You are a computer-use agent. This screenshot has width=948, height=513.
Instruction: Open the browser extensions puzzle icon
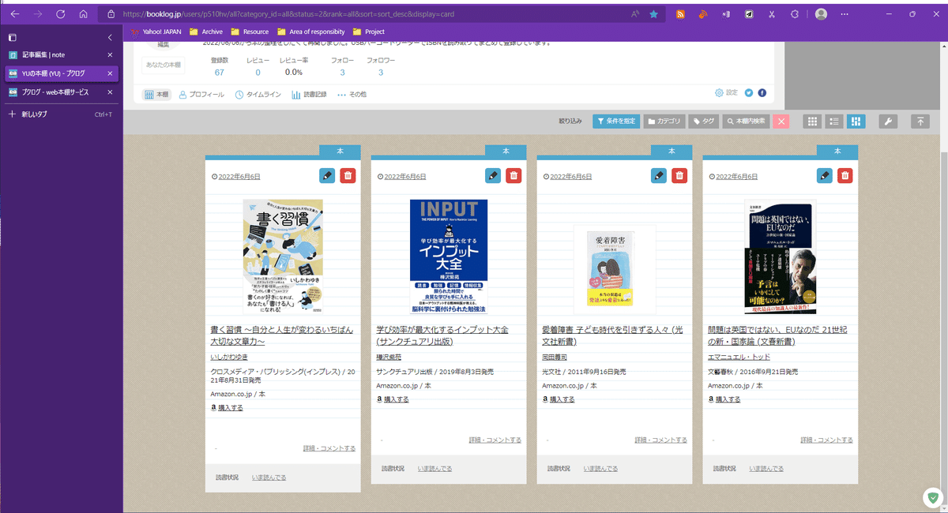click(x=795, y=14)
